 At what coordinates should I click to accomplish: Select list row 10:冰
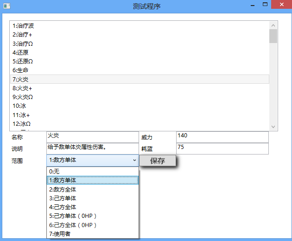click(x=140, y=106)
